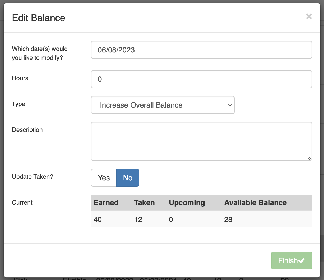
Task: Click the Upcoming column header
Action: (x=187, y=202)
